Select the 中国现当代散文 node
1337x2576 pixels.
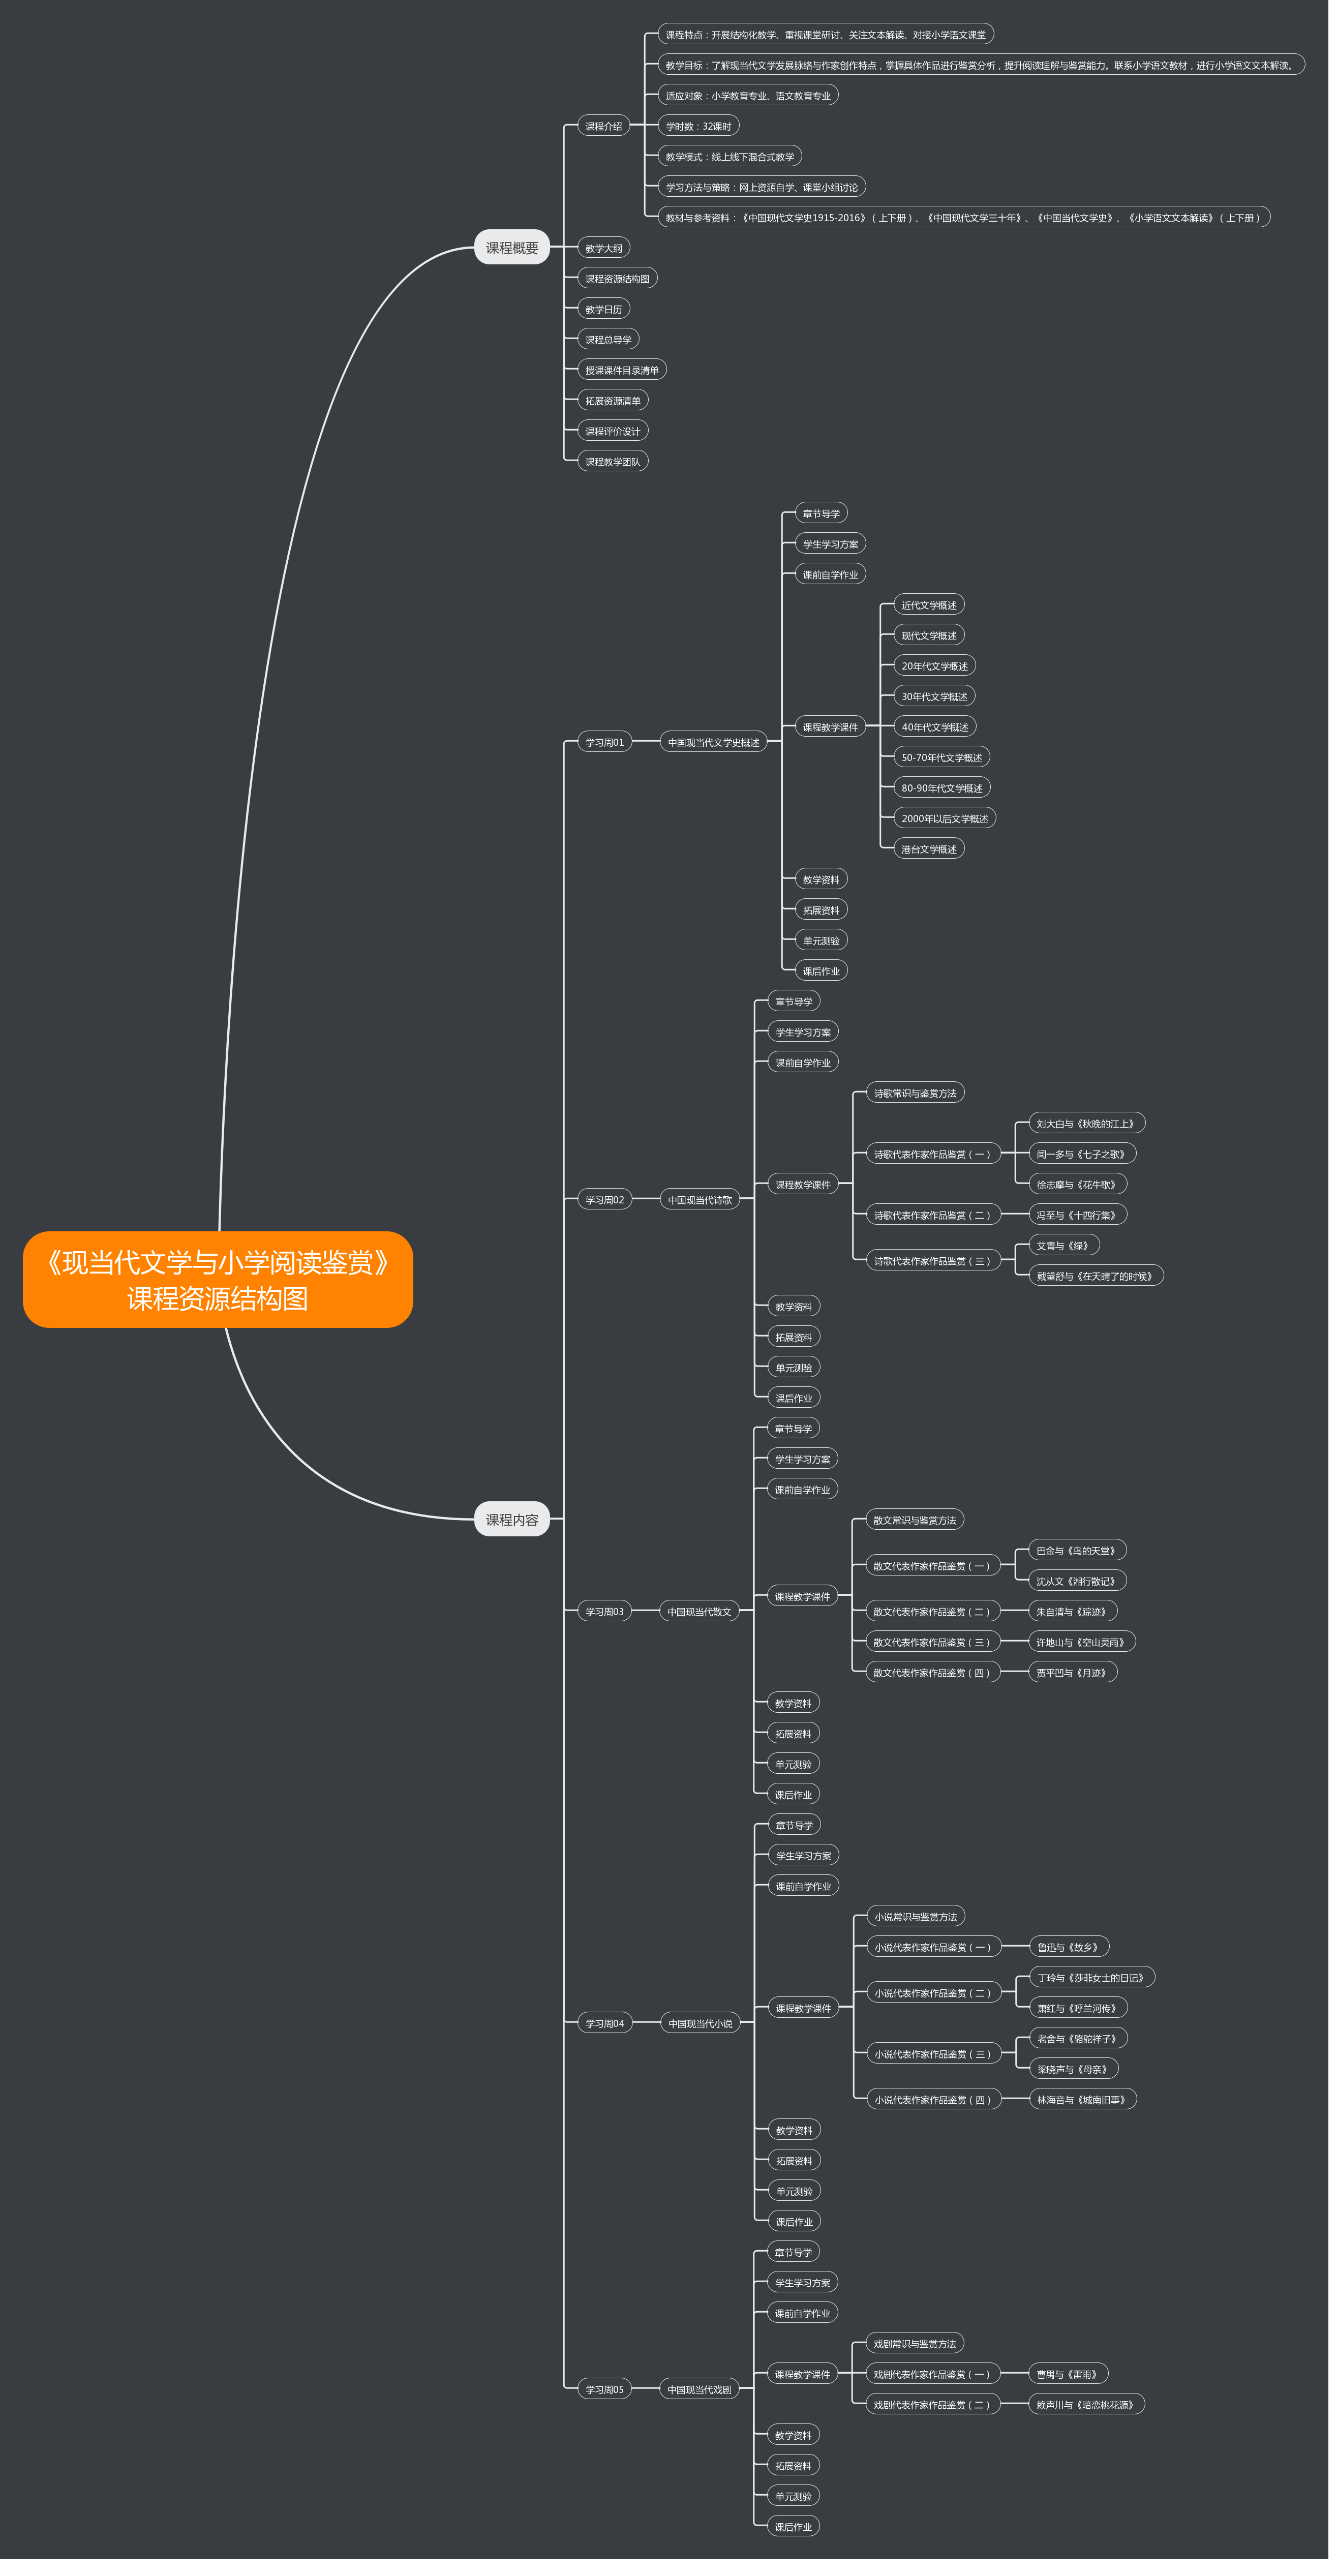[x=699, y=1611]
